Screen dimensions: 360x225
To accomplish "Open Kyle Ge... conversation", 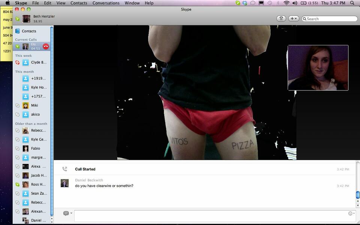I will click(x=31, y=139).
